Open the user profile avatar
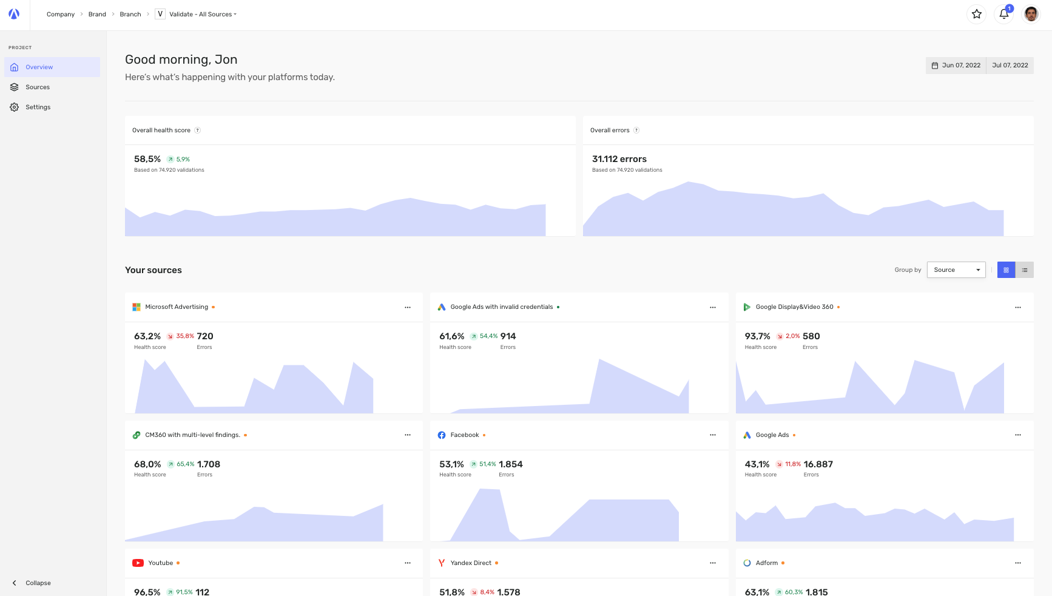This screenshot has height=596, width=1052. coord(1031,14)
